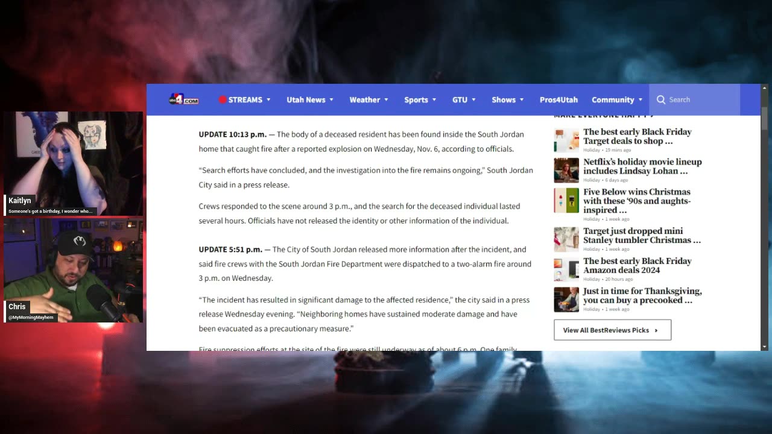Click View All BestReviews Picks button
Image resolution: width=772 pixels, height=434 pixels.
[x=612, y=330]
